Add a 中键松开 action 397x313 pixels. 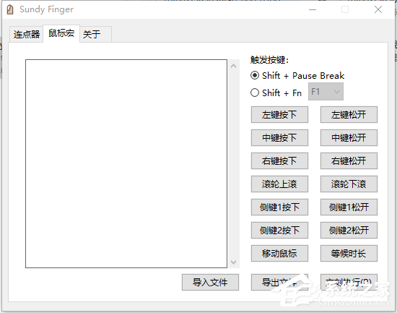pyautogui.click(x=349, y=138)
